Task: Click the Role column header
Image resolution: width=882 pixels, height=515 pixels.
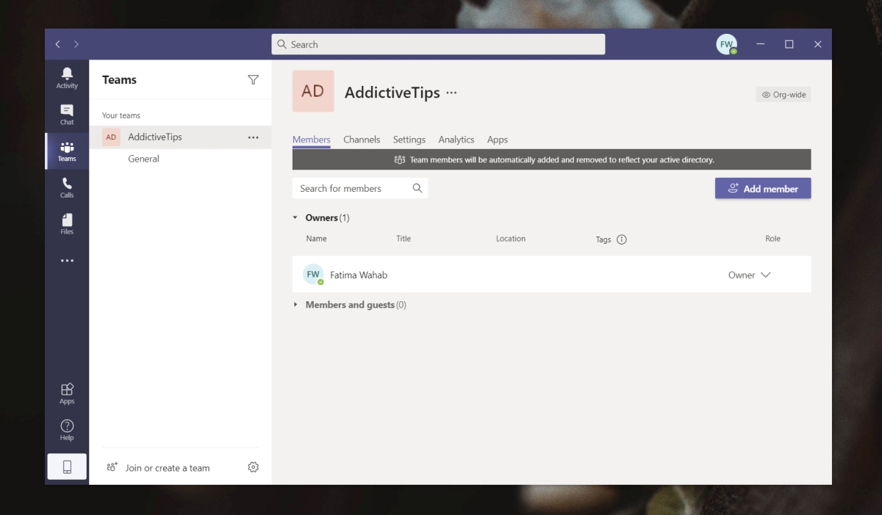Action: point(772,239)
